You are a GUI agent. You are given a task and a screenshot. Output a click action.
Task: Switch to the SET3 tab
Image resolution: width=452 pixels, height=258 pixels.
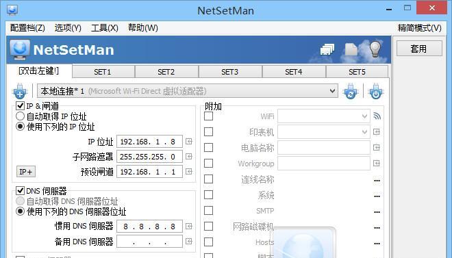[x=229, y=72]
